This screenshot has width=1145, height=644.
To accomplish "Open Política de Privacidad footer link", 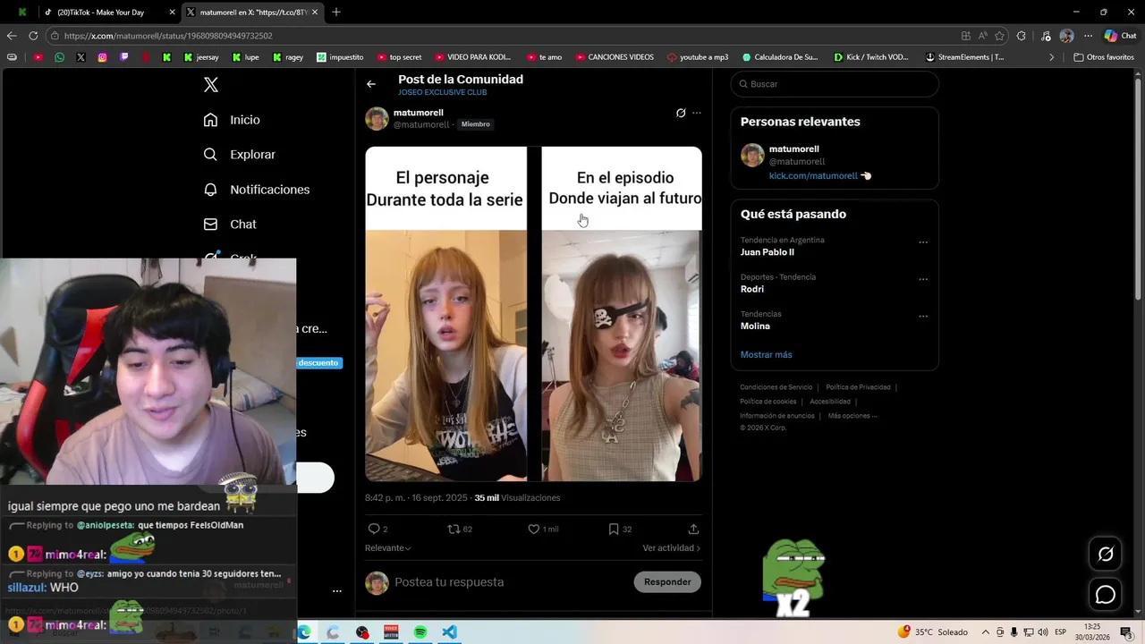I will (858, 387).
